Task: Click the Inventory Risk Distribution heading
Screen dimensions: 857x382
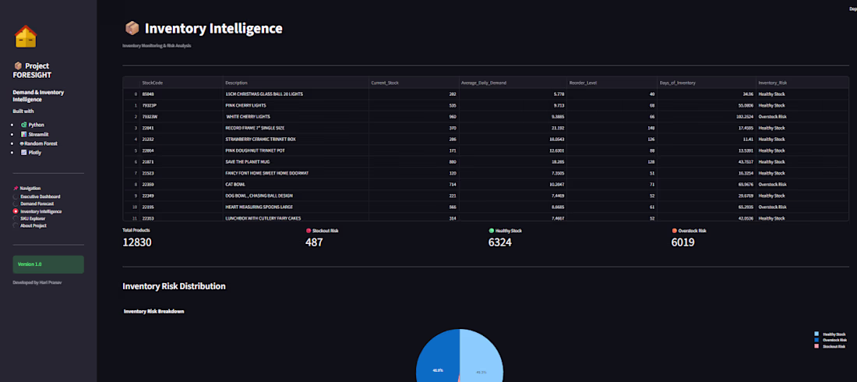Action: tap(174, 286)
